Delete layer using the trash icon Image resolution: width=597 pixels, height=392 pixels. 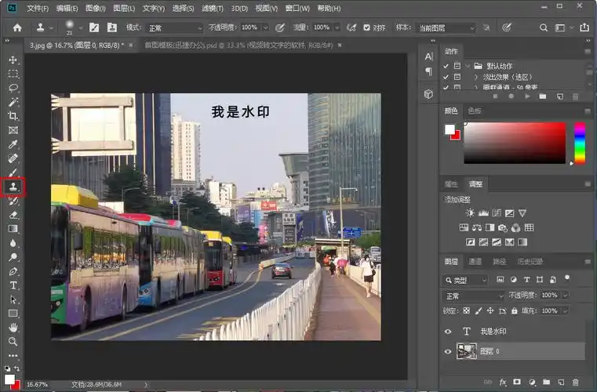[x=573, y=382]
